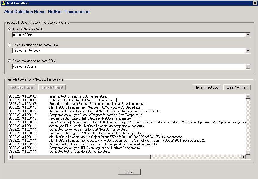Click the log scroll left arrow
Viewport: 258px width, 179px height.
(x=10, y=157)
